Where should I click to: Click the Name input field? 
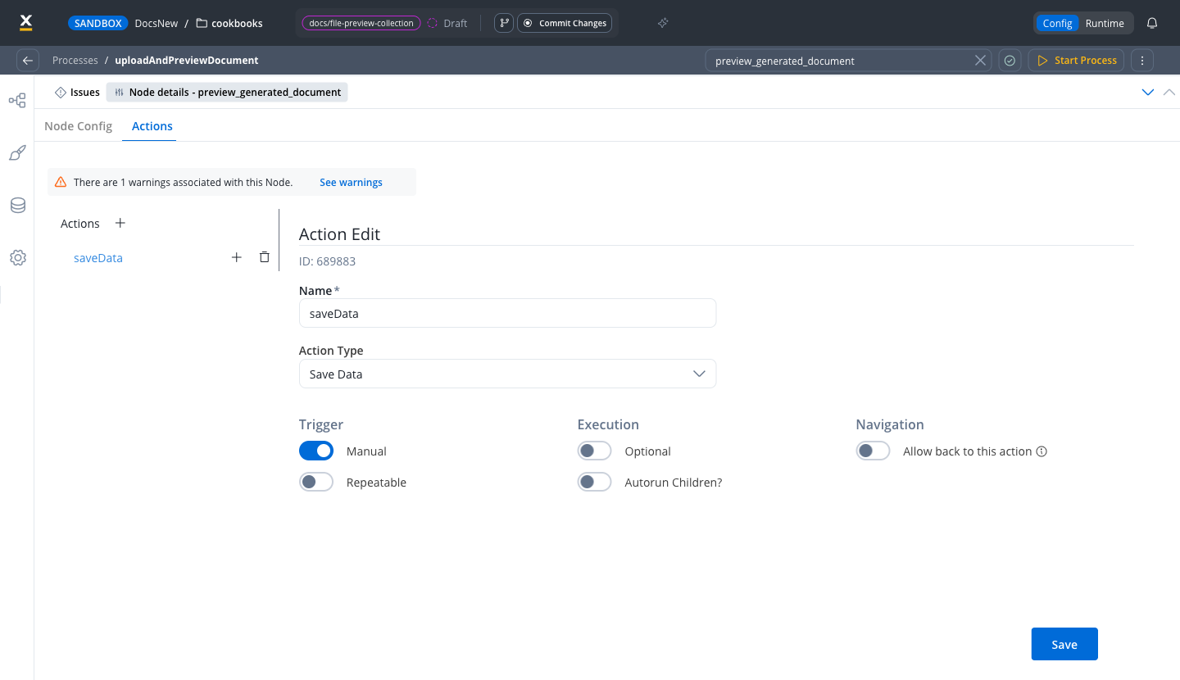[507, 313]
